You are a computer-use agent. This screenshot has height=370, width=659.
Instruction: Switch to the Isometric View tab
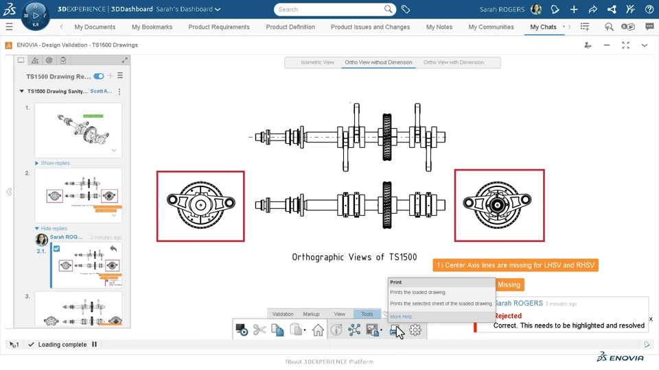(x=317, y=62)
